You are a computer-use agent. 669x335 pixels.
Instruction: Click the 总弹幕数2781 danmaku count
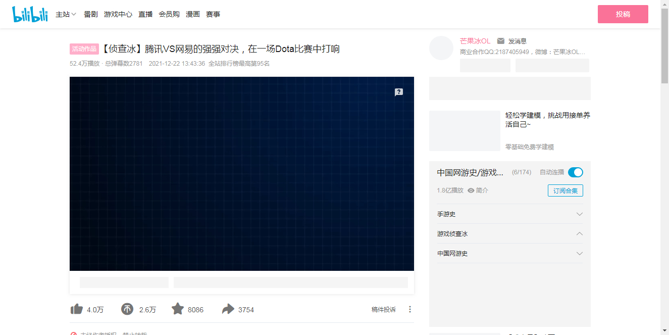click(124, 64)
